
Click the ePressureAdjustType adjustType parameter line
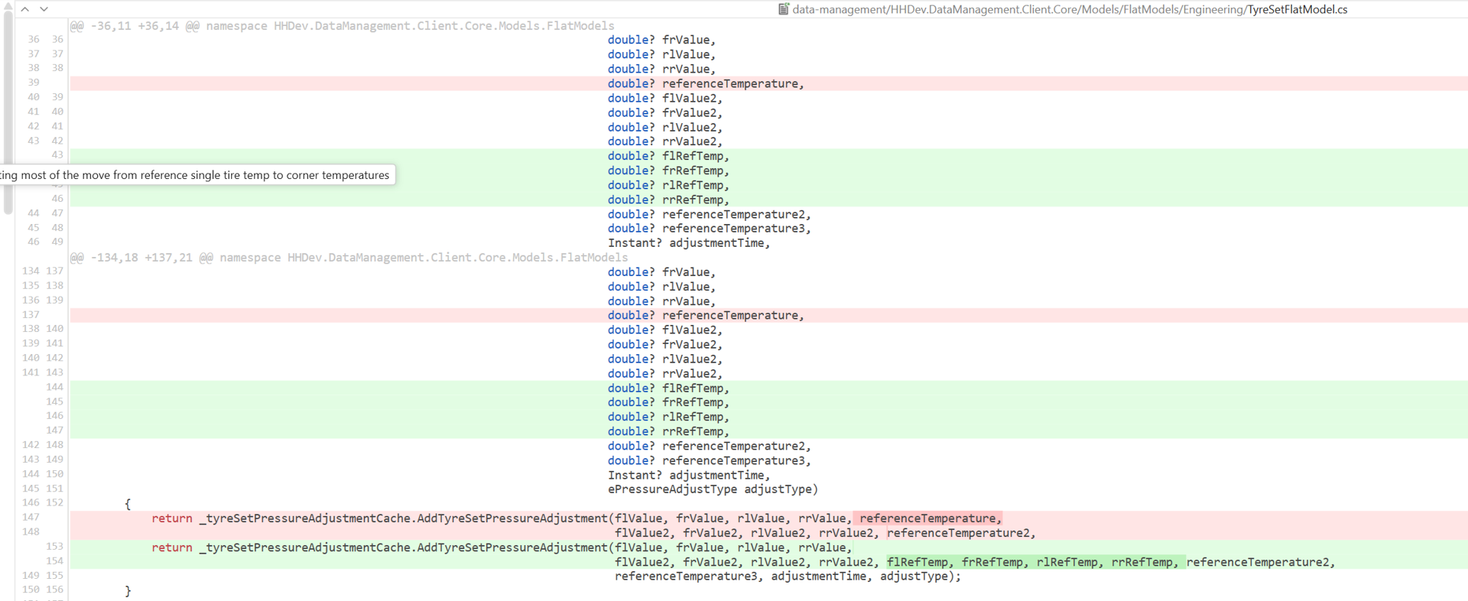click(712, 489)
